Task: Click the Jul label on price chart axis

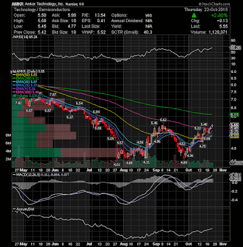Action: pos(89,170)
